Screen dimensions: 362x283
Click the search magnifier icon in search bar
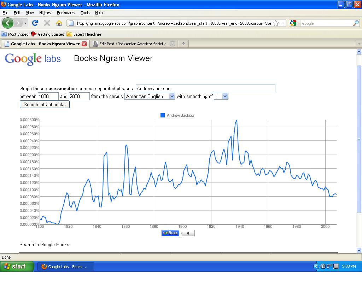[356, 23]
